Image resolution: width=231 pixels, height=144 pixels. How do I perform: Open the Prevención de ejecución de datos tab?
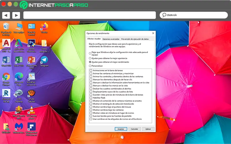click(135, 39)
